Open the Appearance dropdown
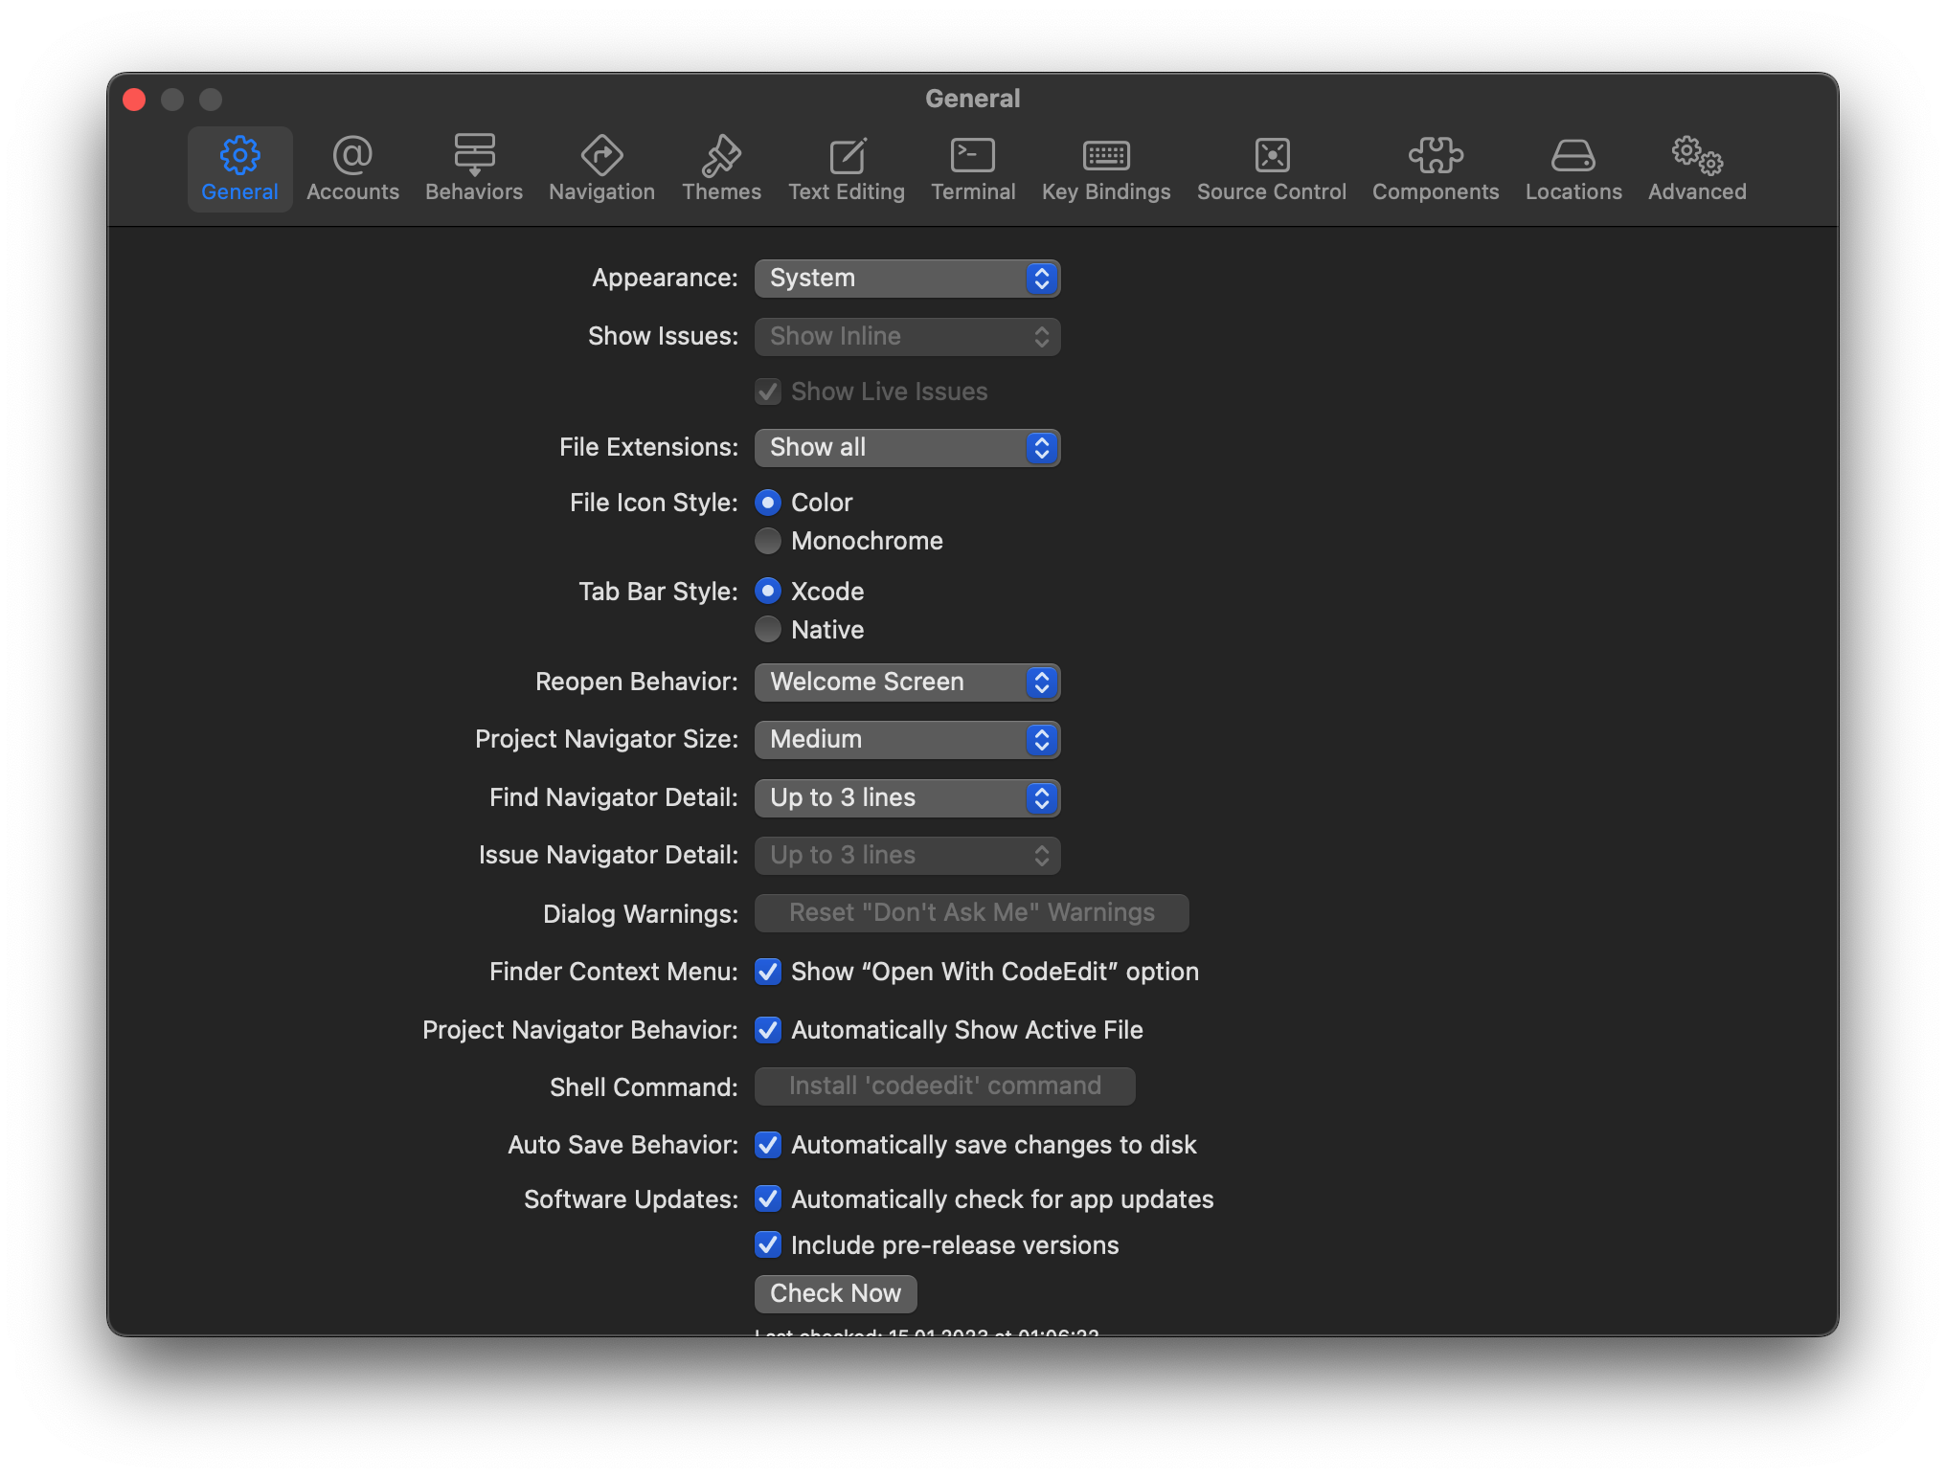 point(907,279)
